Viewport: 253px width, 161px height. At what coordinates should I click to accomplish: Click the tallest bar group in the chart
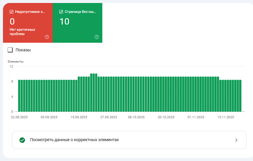pyautogui.click(x=94, y=92)
